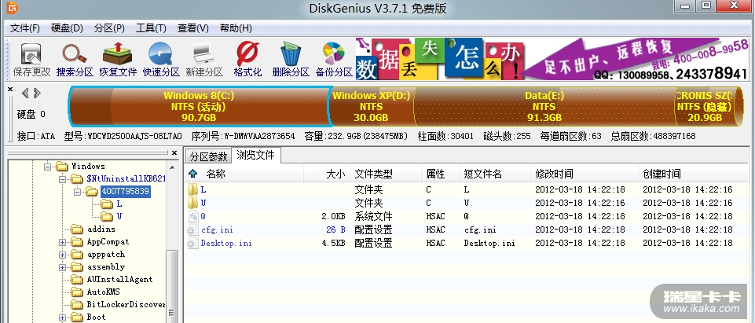Click the Save Changes (保存更改) toolbar icon

(x=31, y=60)
